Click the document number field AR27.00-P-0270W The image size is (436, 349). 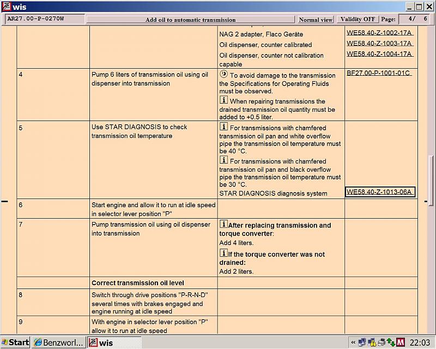pyautogui.click(x=45, y=19)
